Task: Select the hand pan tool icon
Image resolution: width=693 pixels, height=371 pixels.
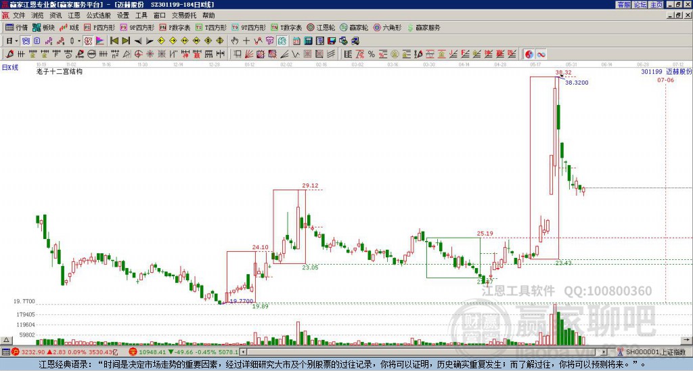Action: coord(235,41)
